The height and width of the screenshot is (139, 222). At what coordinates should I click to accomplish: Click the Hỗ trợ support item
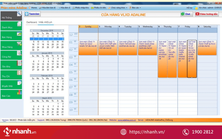pyautogui.click(x=189, y=8)
